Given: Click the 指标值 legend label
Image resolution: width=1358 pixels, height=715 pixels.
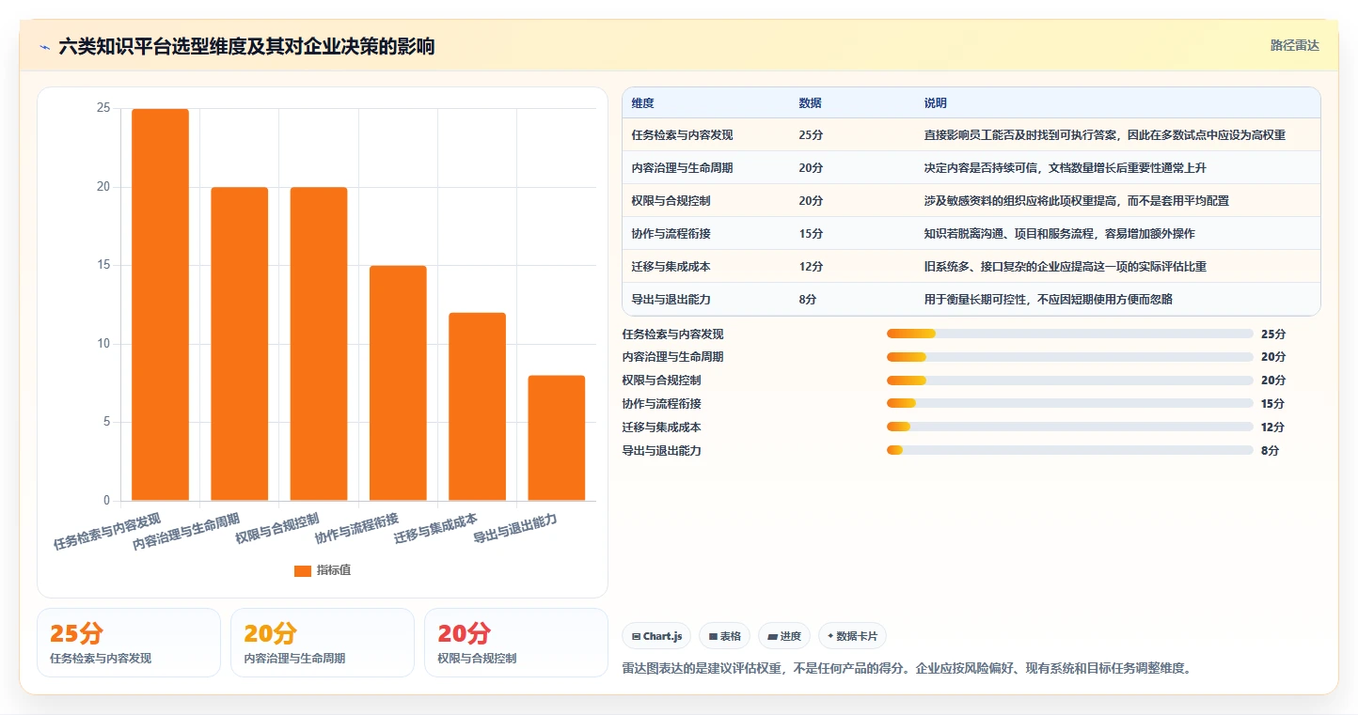Looking at the screenshot, I should (x=334, y=570).
